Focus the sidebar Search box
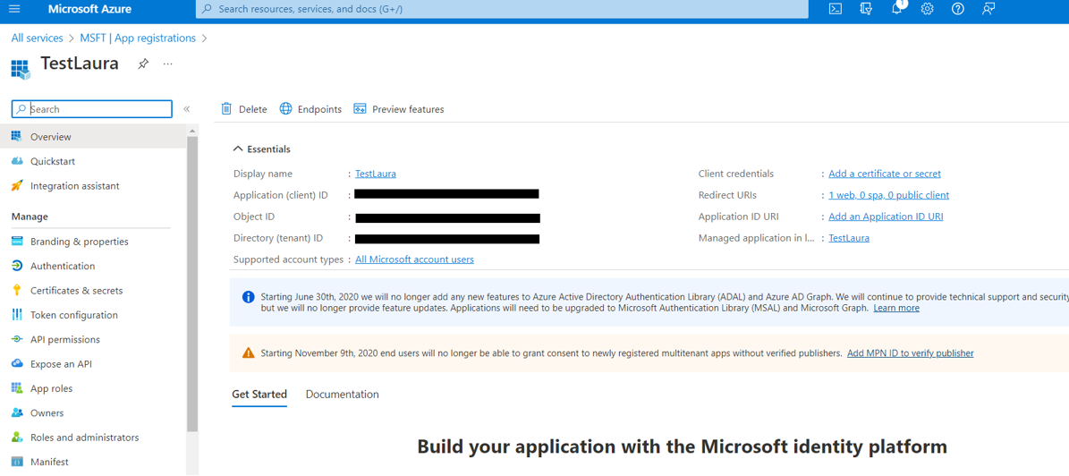This screenshot has height=476, width=1069. coord(92,109)
